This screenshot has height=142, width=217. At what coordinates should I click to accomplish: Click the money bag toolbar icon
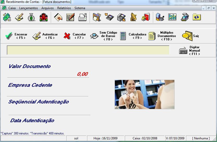pos(31,17)
